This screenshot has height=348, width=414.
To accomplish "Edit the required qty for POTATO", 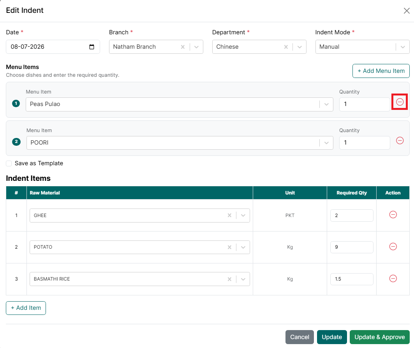I will (x=352, y=247).
